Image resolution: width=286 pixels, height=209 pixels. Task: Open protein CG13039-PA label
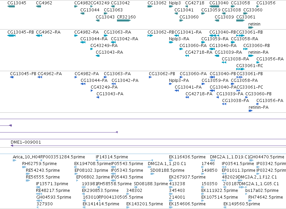(230, 94)
